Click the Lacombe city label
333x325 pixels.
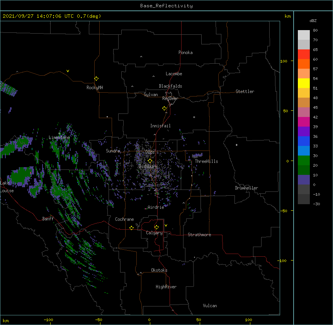174,74
